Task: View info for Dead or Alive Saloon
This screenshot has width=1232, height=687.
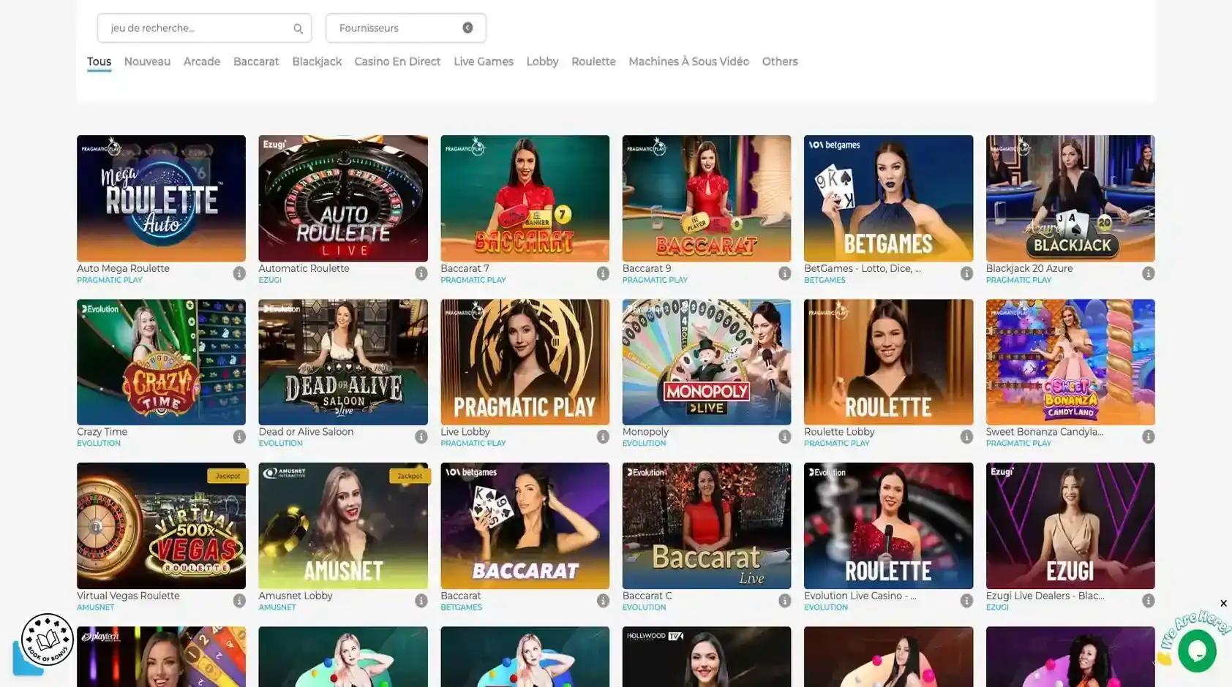Action: 421,437
